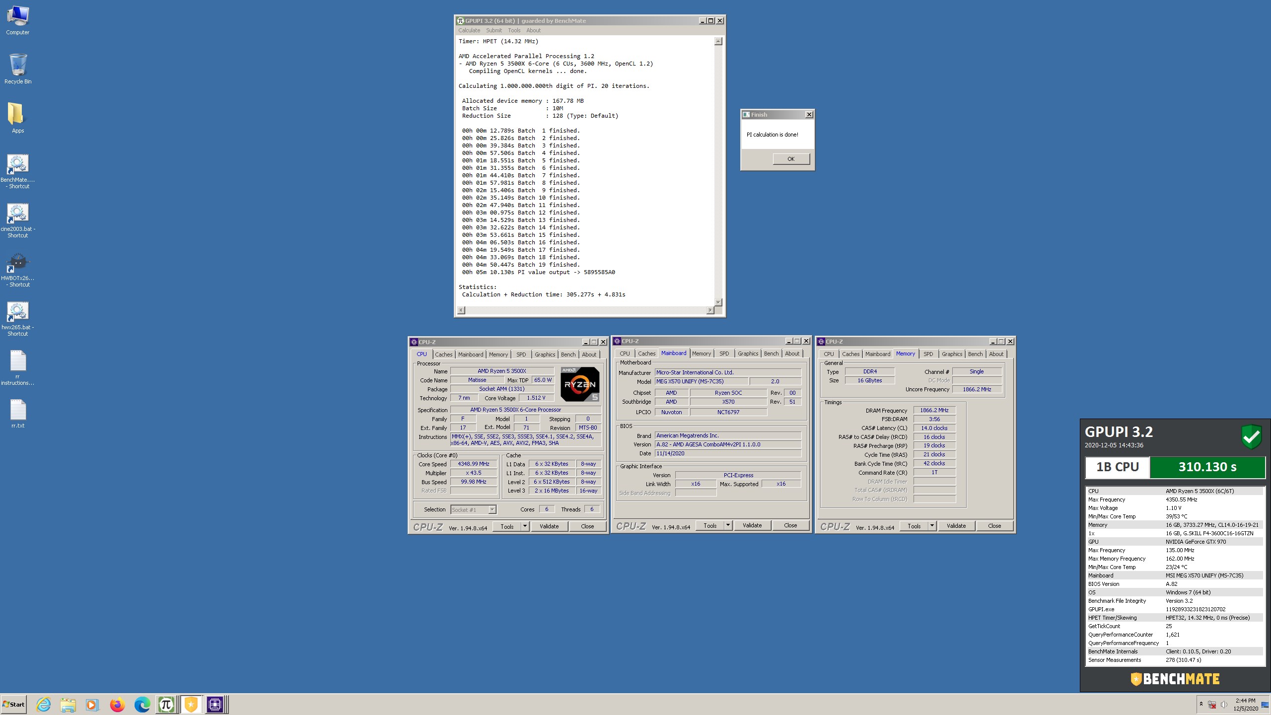1271x715 pixels.
Task: Expand Tools dropdown arrow in Mainboard CPU-Z
Action: (x=728, y=525)
